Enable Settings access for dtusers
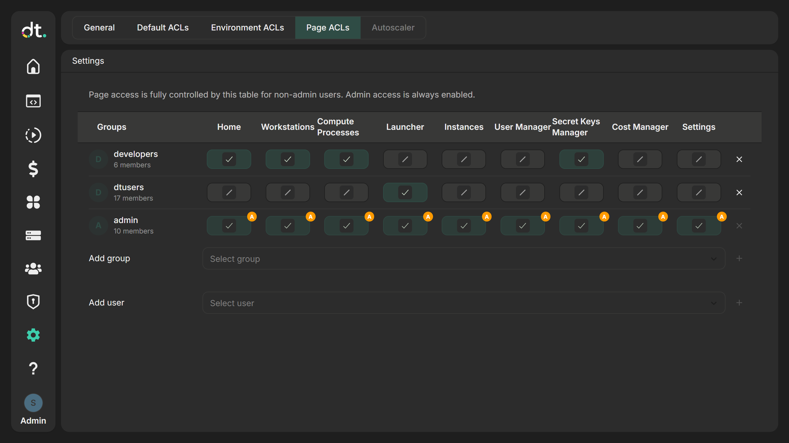 699,193
